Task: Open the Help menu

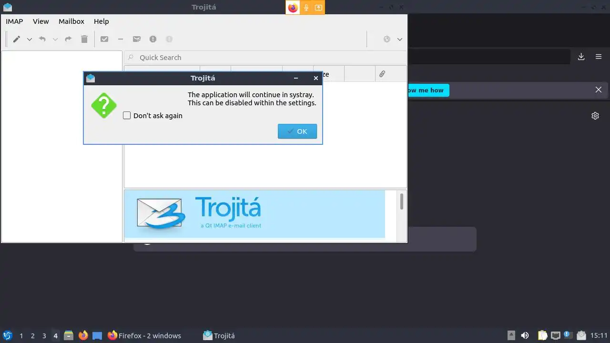Action: [102, 21]
